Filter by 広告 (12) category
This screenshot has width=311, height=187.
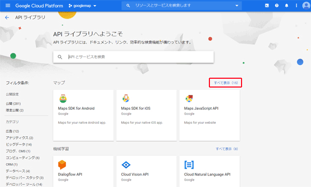(12, 131)
